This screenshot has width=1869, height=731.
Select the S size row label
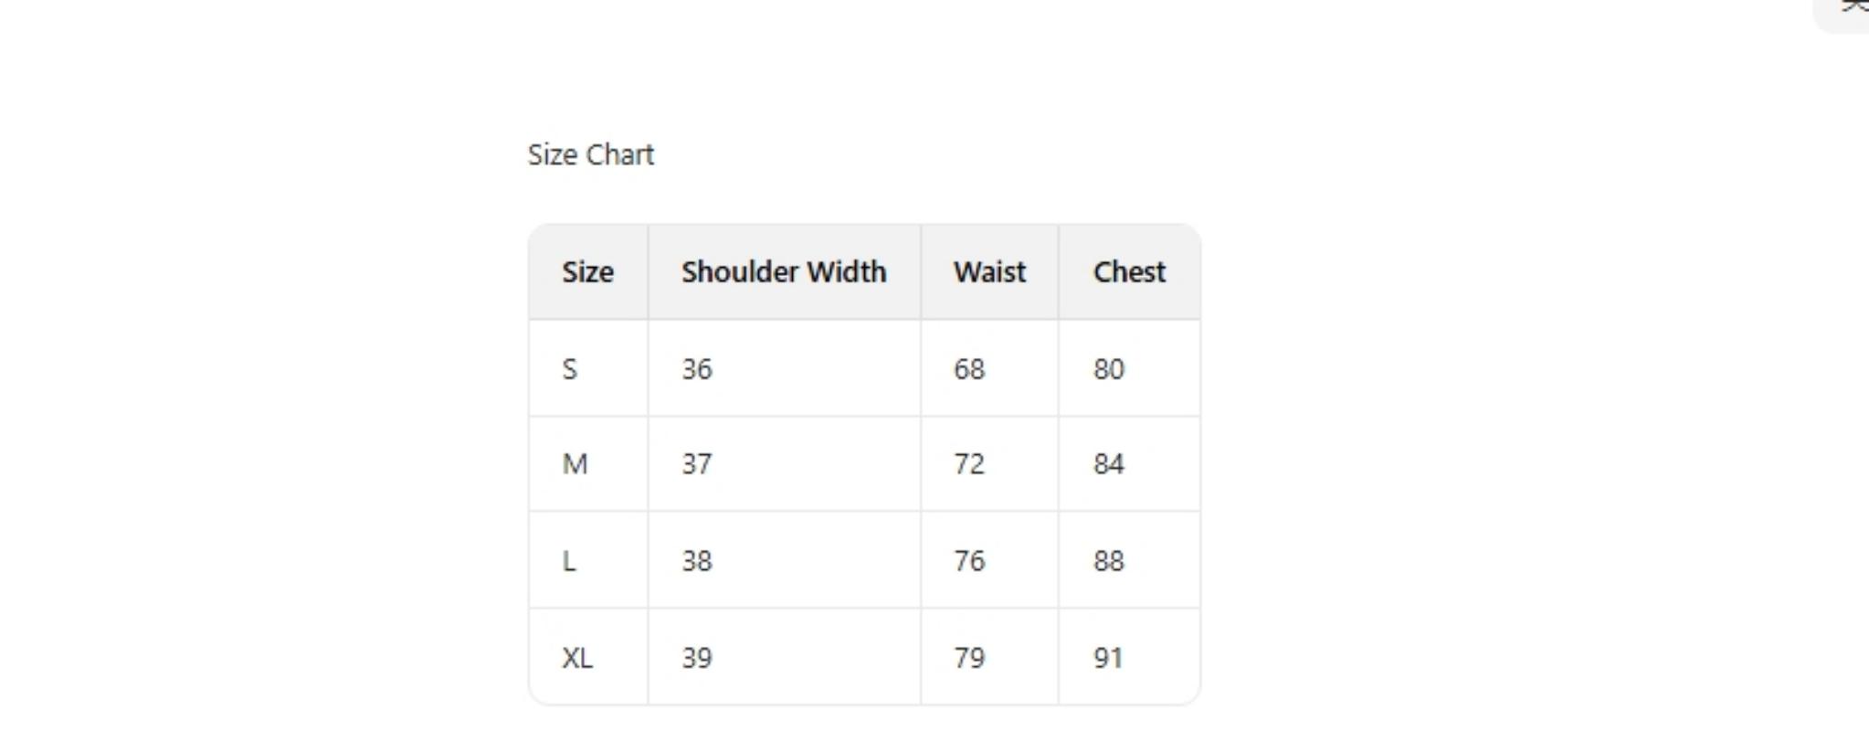pyautogui.click(x=570, y=369)
